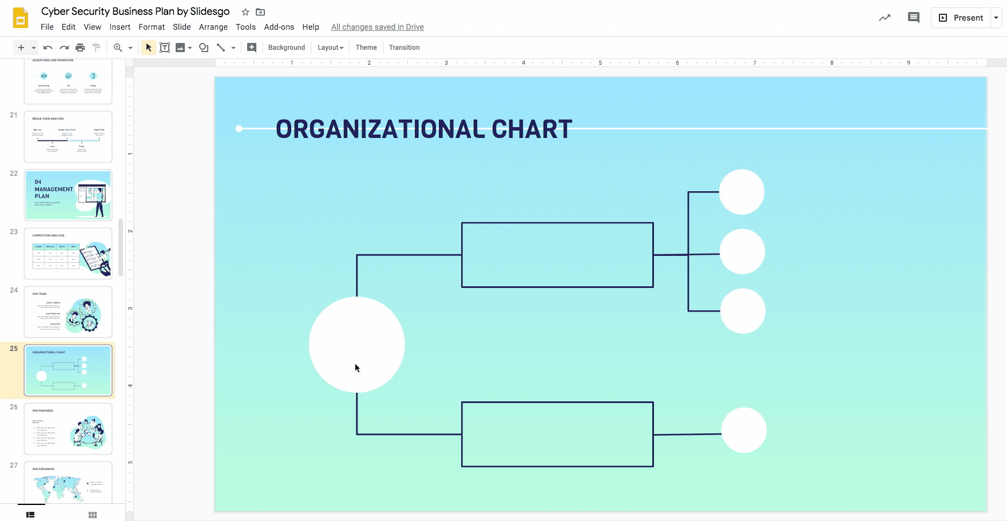Open the Print option

[80, 48]
